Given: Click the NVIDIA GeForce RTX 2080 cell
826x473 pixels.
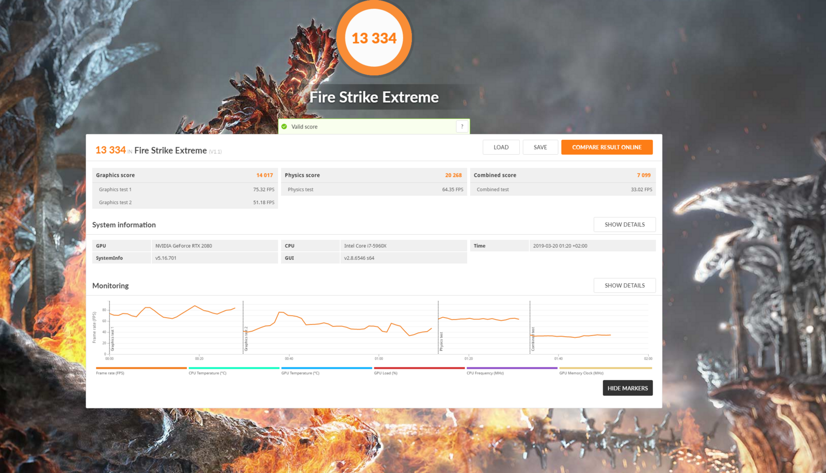Looking at the screenshot, I should pos(215,246).
